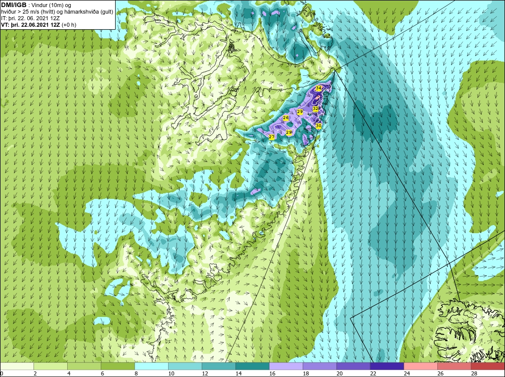Click the '8' scale label
Image resolution: width=505 pixels, height=377 pixels.
pyautogui.click(x=136, y=373)
